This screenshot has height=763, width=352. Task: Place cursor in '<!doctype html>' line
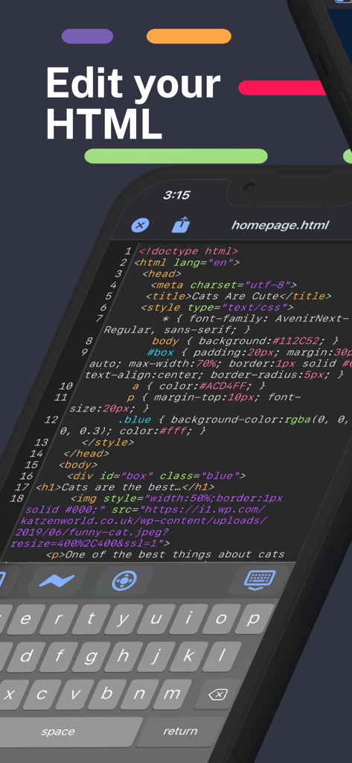pyautogui.click(x=188, y=251)
